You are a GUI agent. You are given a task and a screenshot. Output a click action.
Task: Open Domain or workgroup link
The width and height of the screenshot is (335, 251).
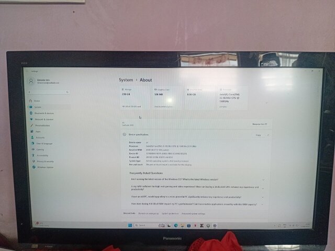[x=149, y=213]
